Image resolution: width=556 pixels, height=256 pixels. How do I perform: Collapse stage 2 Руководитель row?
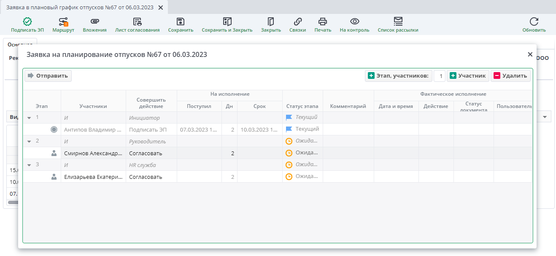click(x=29, y=141)
